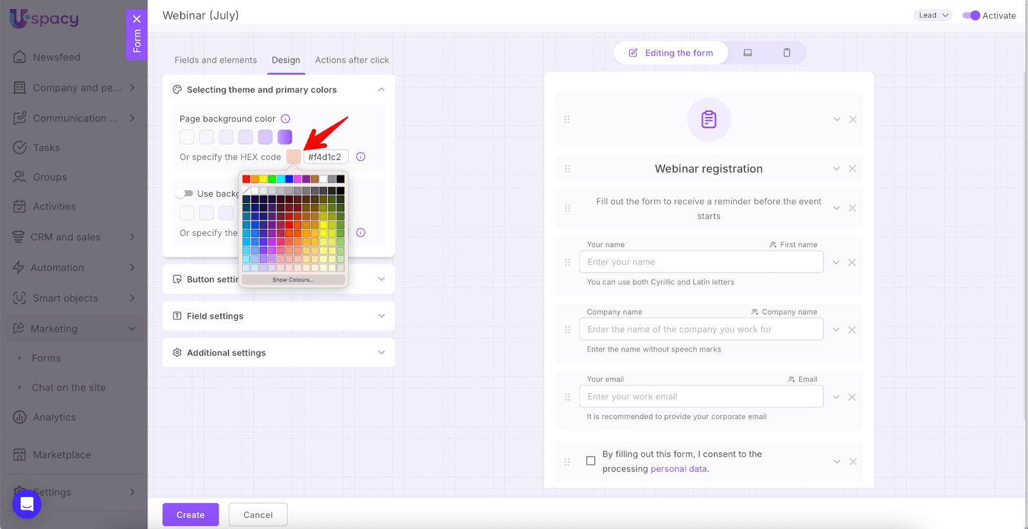Screen dimensions: 1028x529
Task: Remove the Webinar registration title block
Action: point(852,169)
